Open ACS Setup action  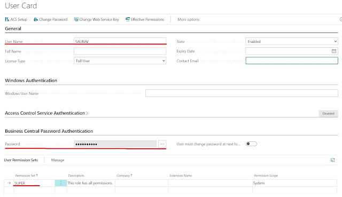16,19
